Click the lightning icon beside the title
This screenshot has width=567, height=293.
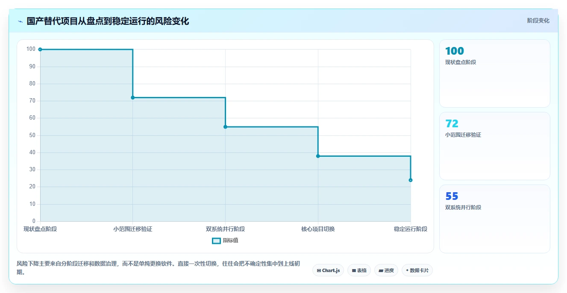point(20,21)
